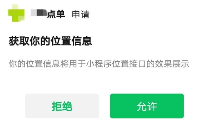This screenshot has height=136, width=204.
Task: Tap the 拒绝 button to deny location
Action: 62,106
